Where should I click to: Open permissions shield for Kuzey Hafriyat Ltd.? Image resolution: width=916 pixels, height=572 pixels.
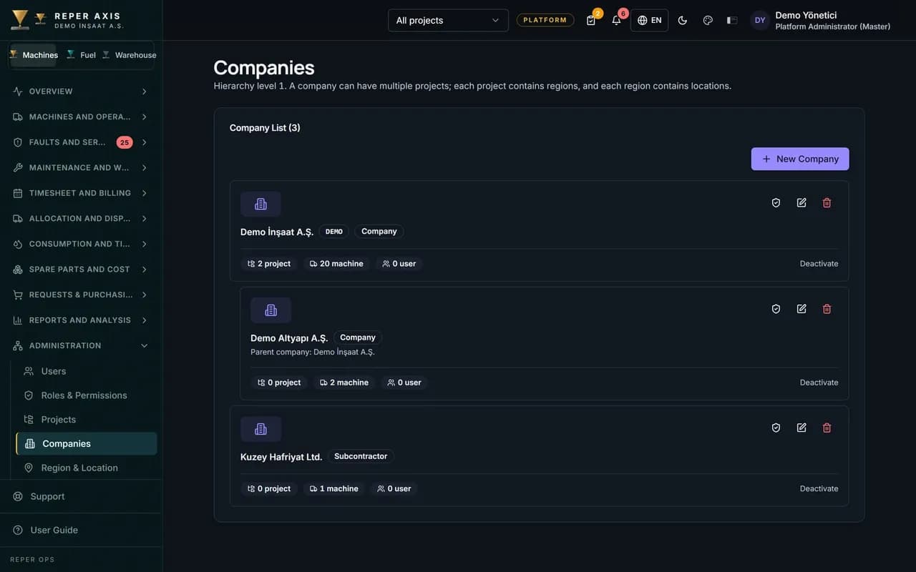click(x=776, y=428)
